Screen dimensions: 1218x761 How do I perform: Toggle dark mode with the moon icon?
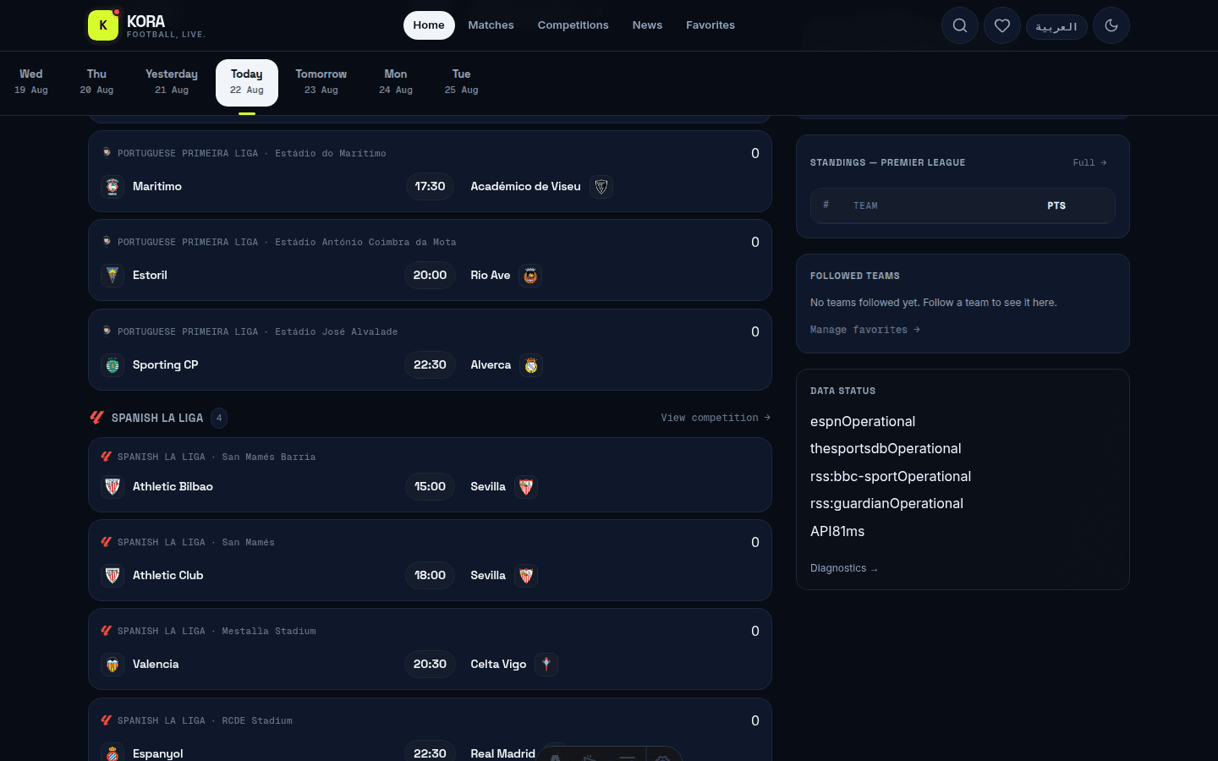pos(1111,25)
